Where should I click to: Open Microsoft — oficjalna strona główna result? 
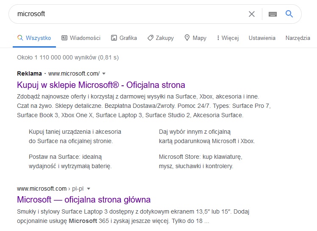(x=83, y=200)
